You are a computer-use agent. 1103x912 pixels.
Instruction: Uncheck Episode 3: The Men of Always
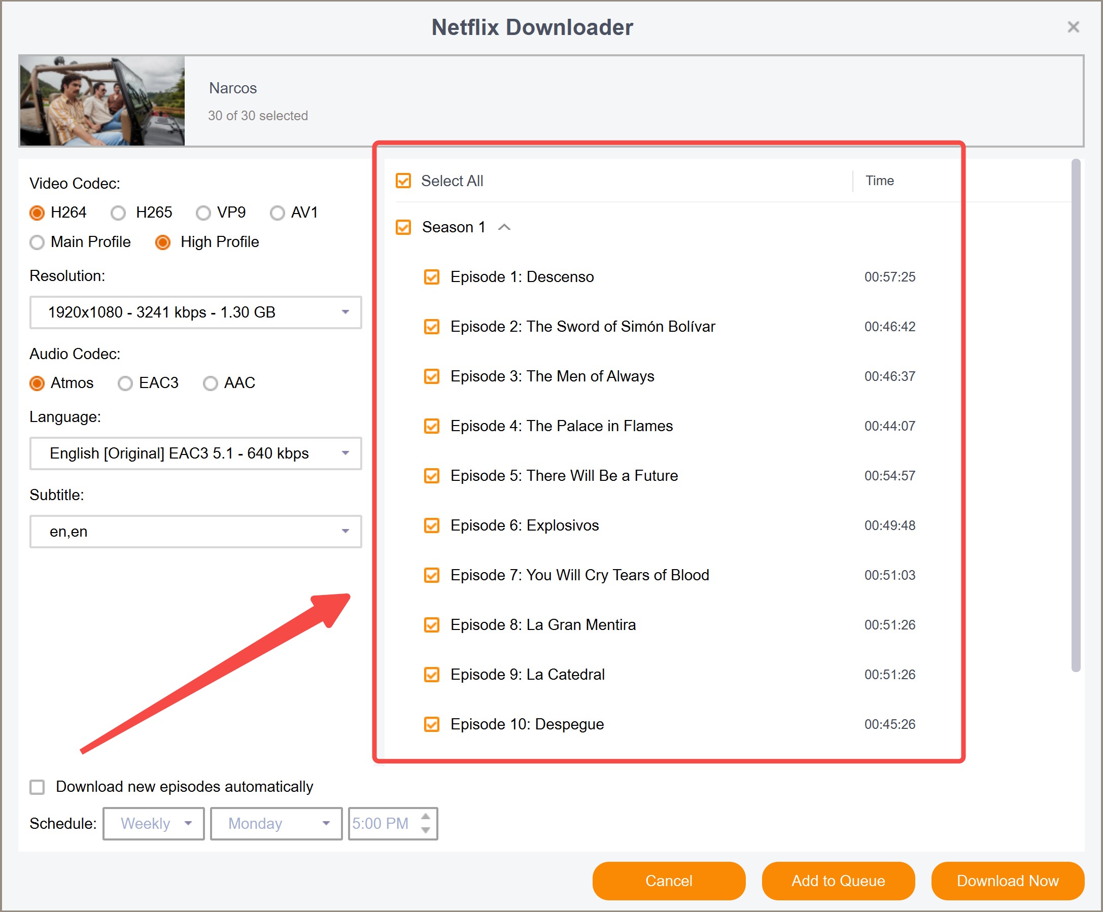[432, 376]
